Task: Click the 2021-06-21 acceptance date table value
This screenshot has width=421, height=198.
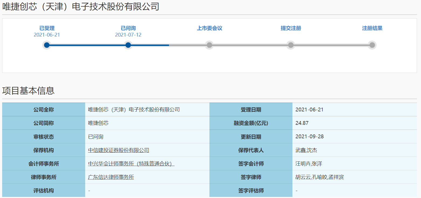Action: (x=309, y=109)
